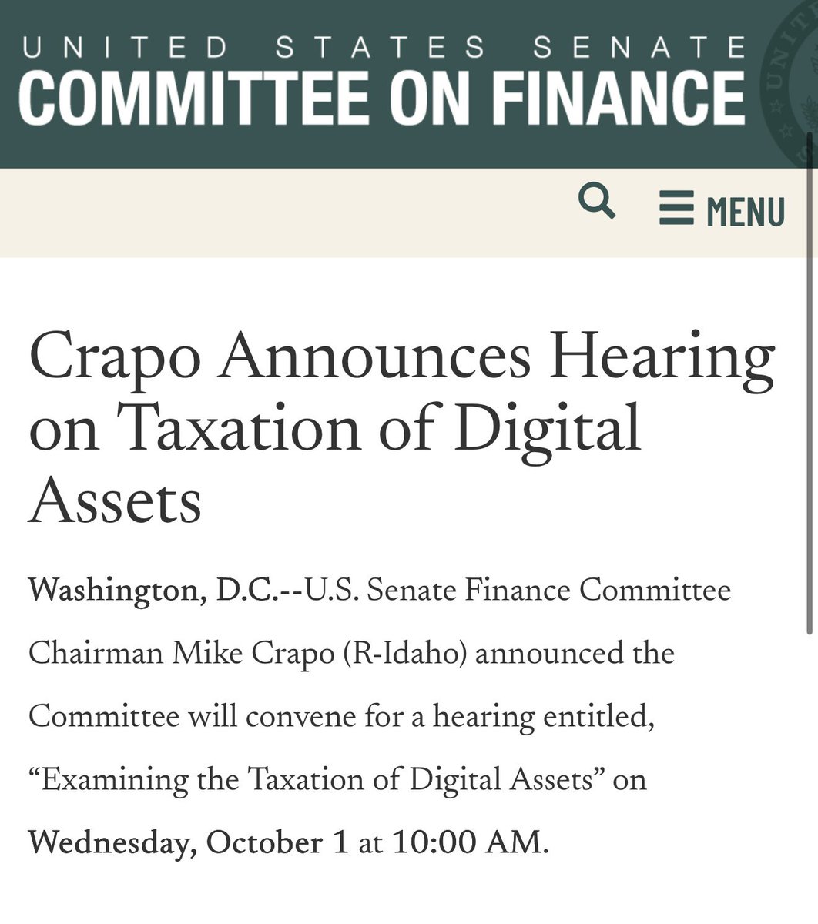
Task: Tap the hamburger menu lines icon
Action: pos(676,209)
